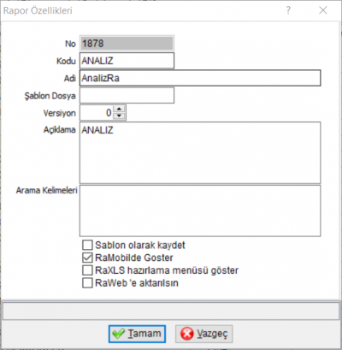Focus the Adı field with AnalizRa
This screenshot has width=342, height=350.
click(200, 78)
